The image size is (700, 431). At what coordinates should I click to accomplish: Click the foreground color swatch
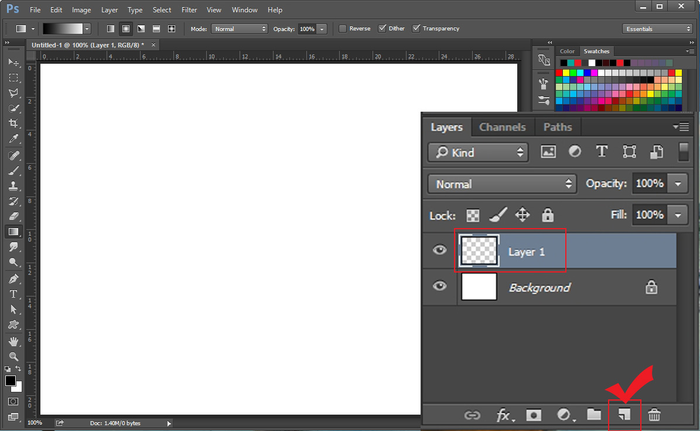11,381
